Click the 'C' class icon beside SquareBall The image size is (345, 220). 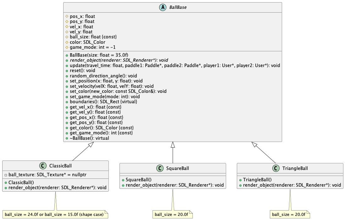pos(160,168)
